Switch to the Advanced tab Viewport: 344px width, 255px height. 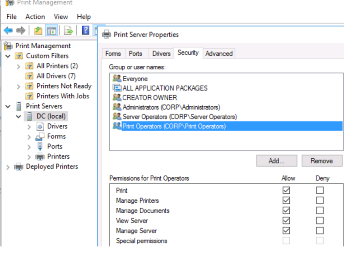tap(219, 54)
